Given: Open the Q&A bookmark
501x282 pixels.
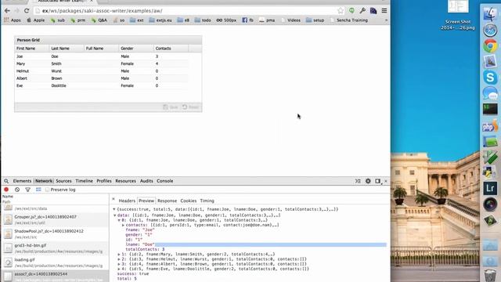Looking at the screenshot, I should pyautogui.click(x=99, y=20).
